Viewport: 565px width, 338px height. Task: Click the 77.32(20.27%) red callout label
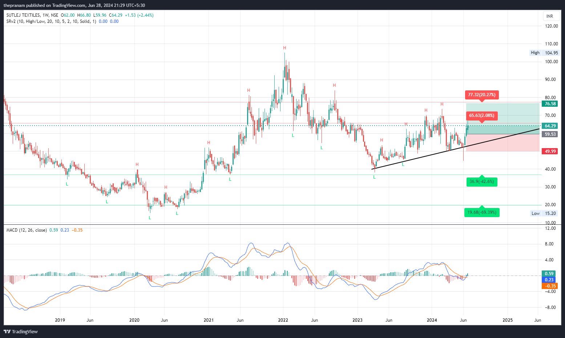coord(482,95)
